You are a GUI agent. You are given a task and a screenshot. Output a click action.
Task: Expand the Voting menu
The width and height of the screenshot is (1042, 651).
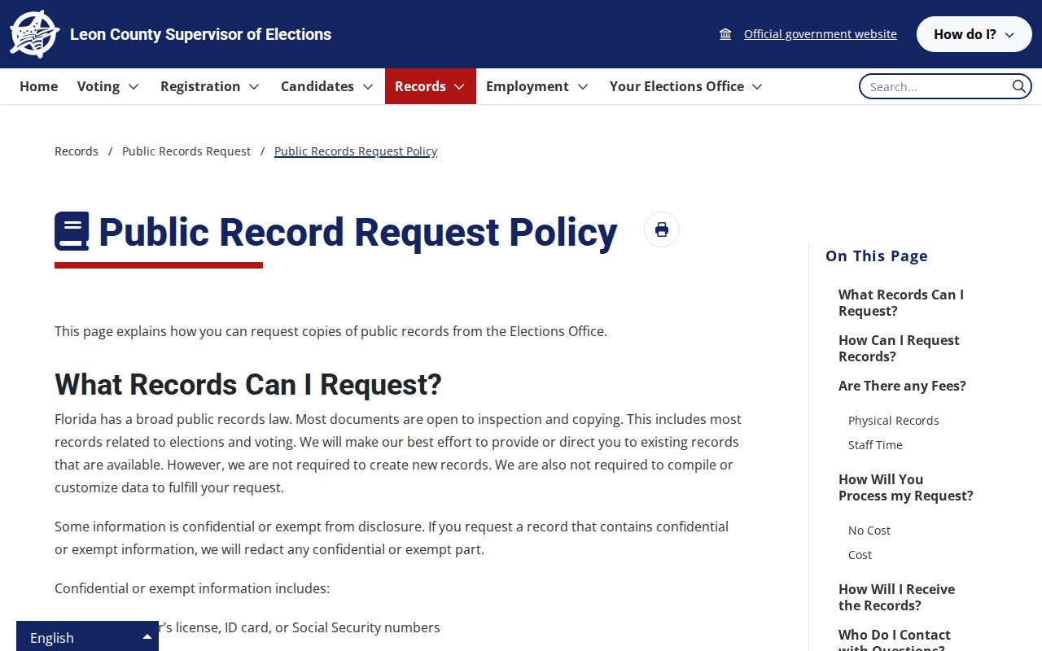(x=108, y=86)
